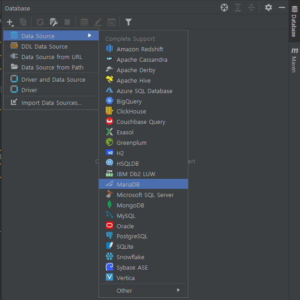Click the New (plus) toolbar button
Screen dimensions: 300x300
coord(10,22)
